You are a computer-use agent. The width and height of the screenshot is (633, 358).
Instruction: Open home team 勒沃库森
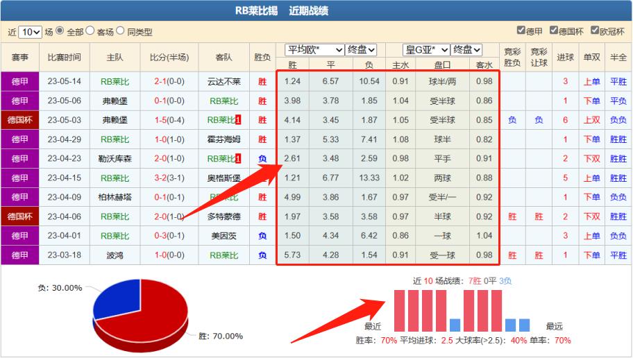(115, 159)
